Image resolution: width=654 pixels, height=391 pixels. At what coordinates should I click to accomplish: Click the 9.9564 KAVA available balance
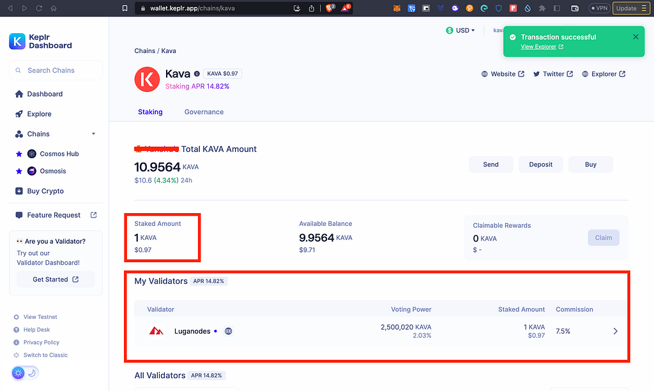click(x=325, y=238)
